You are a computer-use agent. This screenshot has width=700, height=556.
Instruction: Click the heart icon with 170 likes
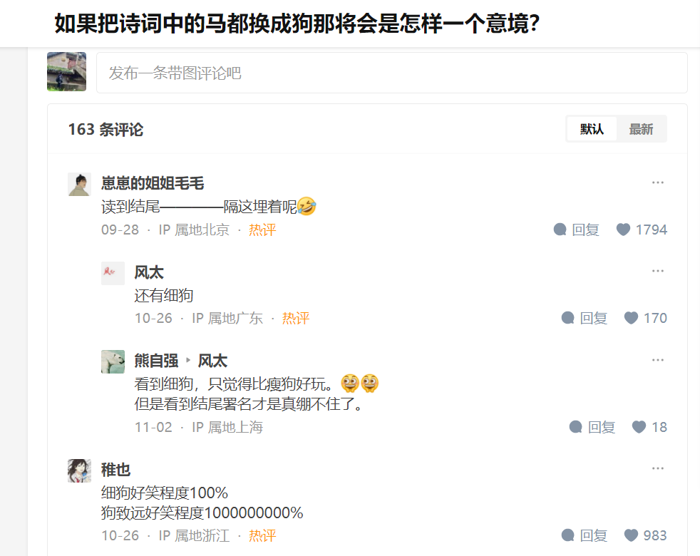click(631, 318)
